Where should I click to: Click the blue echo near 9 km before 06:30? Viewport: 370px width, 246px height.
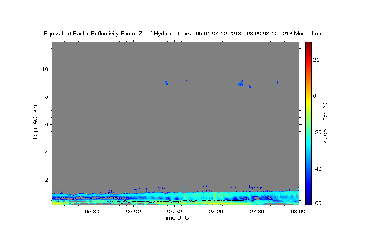(166, 82)
